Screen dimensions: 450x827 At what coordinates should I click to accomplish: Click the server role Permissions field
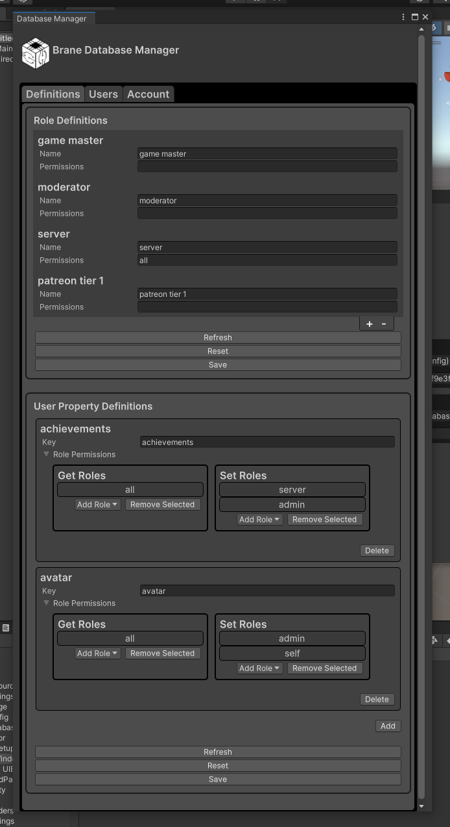coord(267,261)
